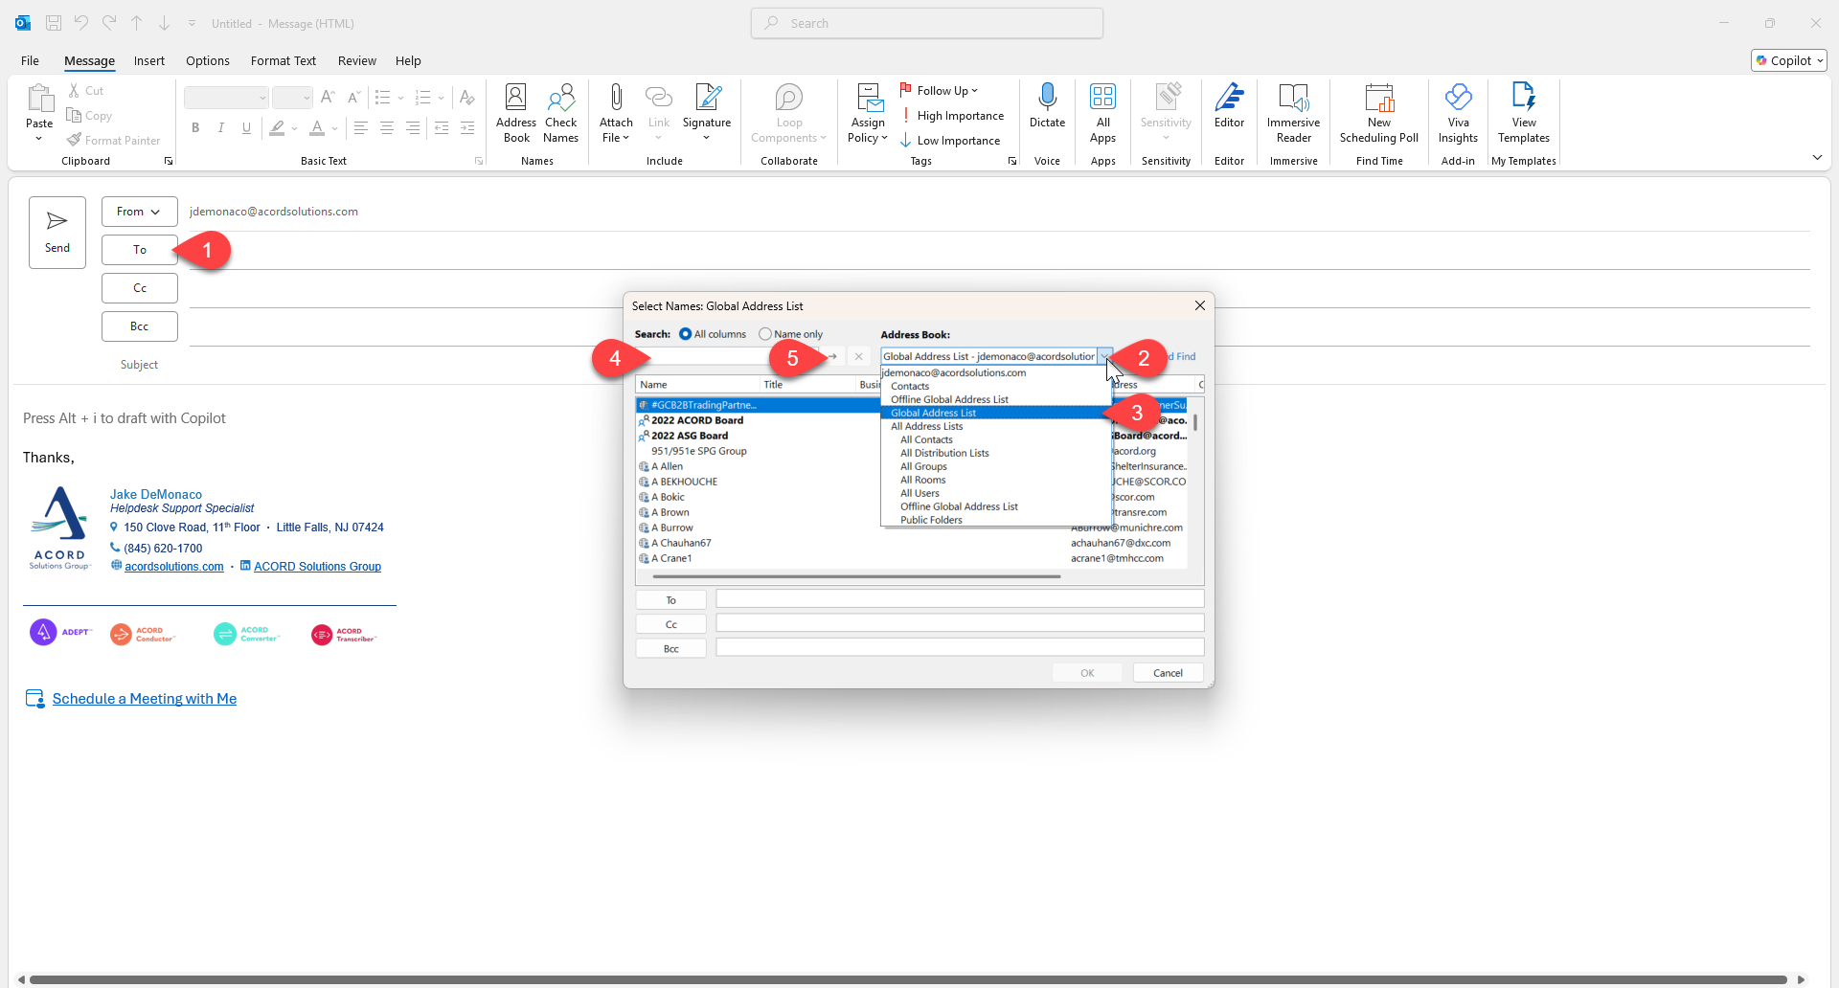Select the Name only search option
Viewport: 1839px width, 988px height.
765,334
